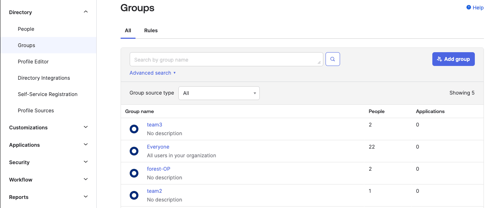Click the Search by group name field
Viewport: 489px width, 208px height.
point(225,59)
